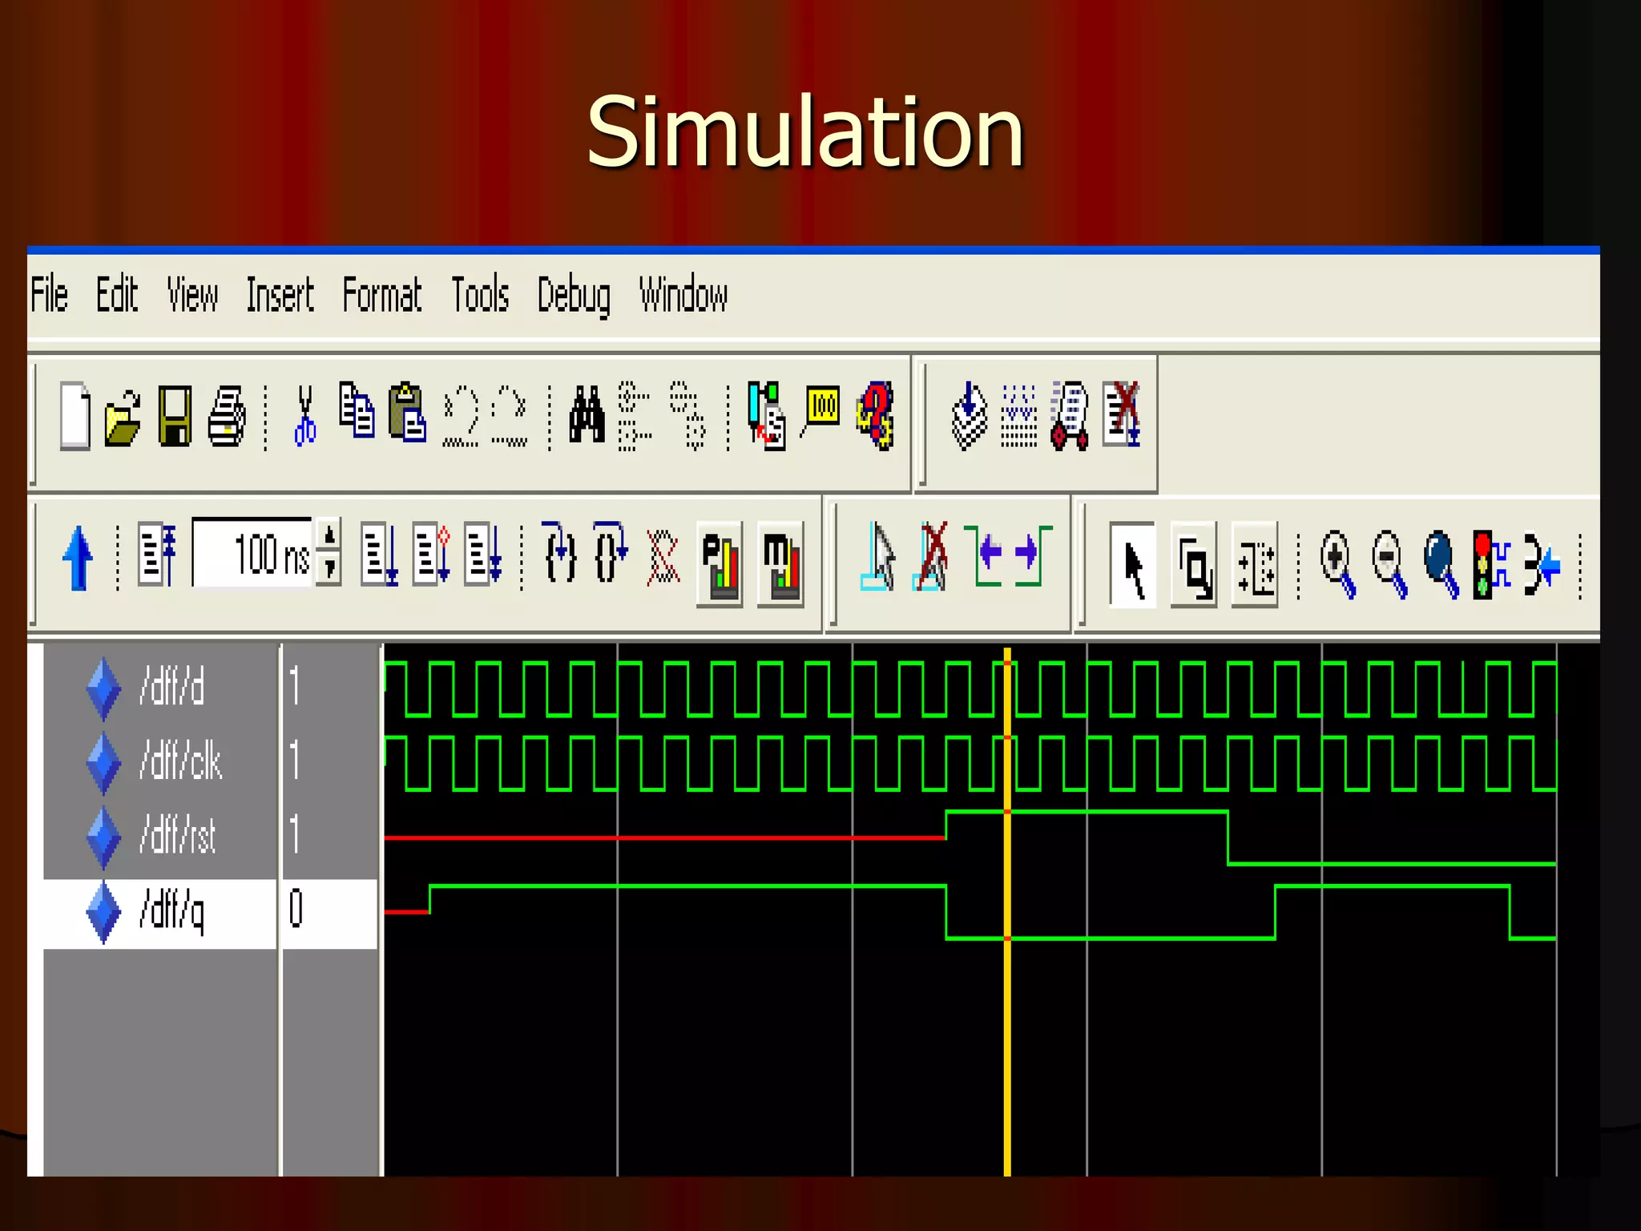Click the Copy icon
1641x1231 pixels.
tap(357, 410)
